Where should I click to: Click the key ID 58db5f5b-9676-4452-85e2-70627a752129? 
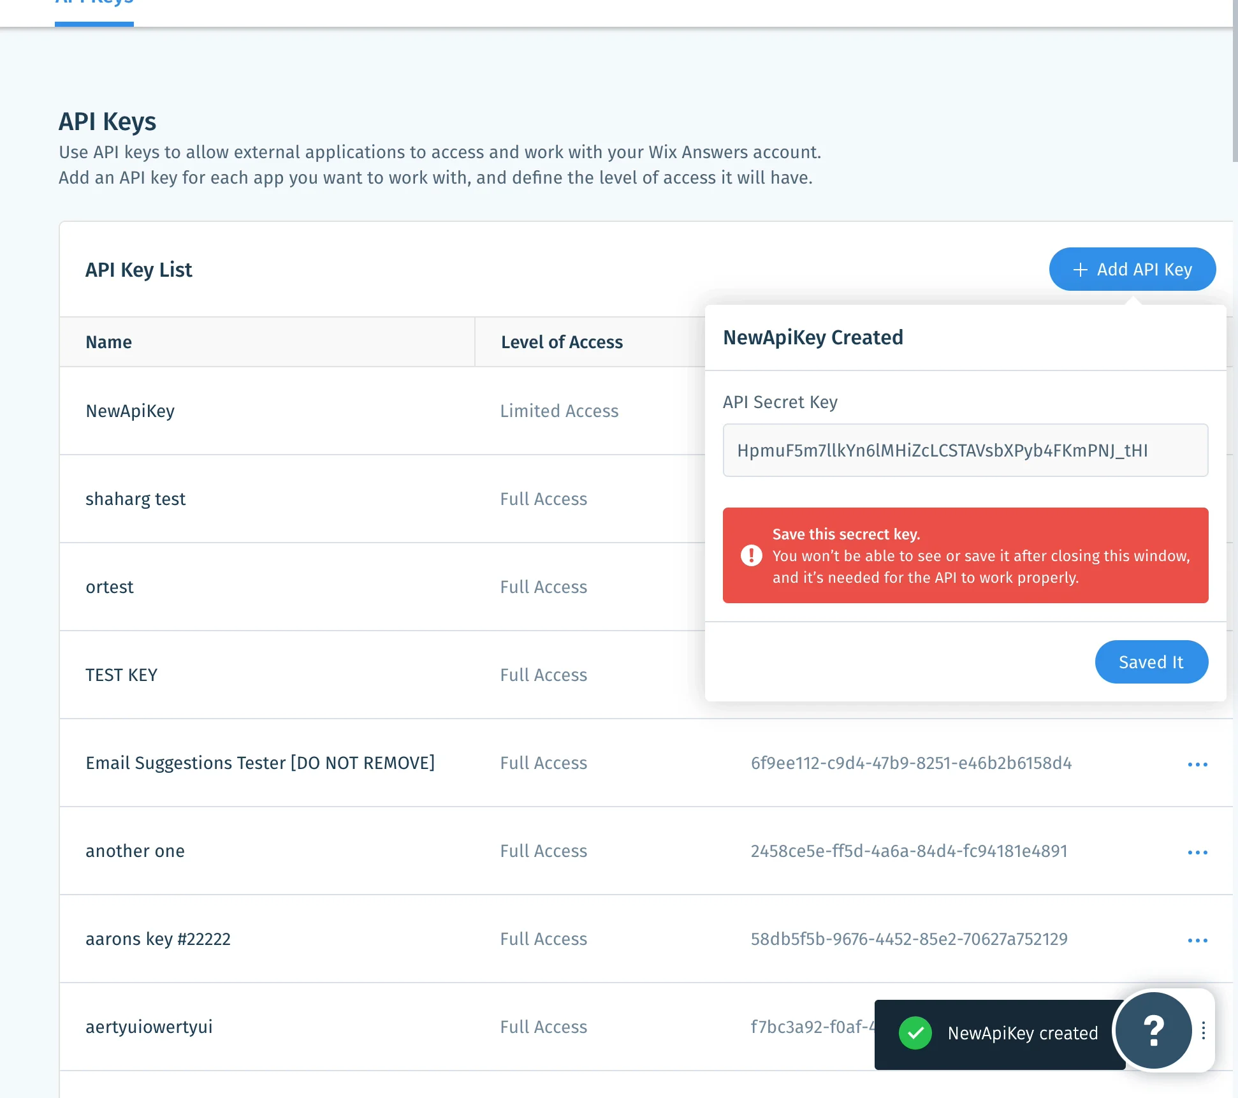pyautogui.click(x=909, y=939)
